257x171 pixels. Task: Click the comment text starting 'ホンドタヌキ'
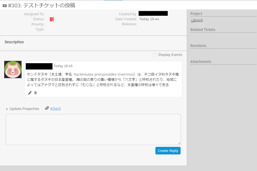pyautogui.click(x=103, y=80)
